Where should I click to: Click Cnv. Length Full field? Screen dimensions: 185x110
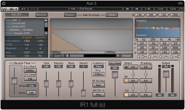tap(30, 79)
